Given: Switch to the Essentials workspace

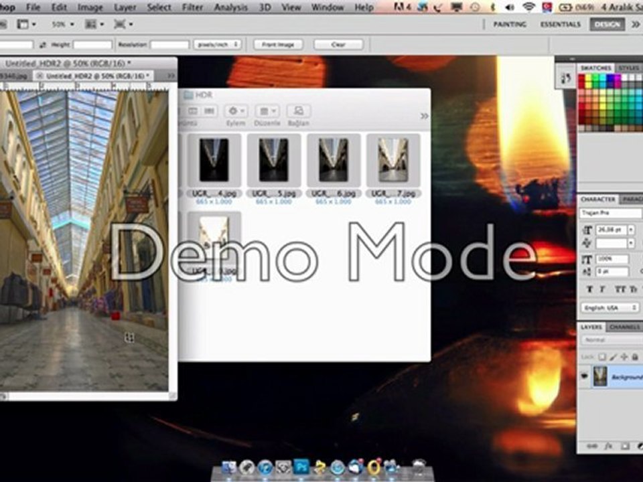Looking at the screenshot, I should click(560, 24).
